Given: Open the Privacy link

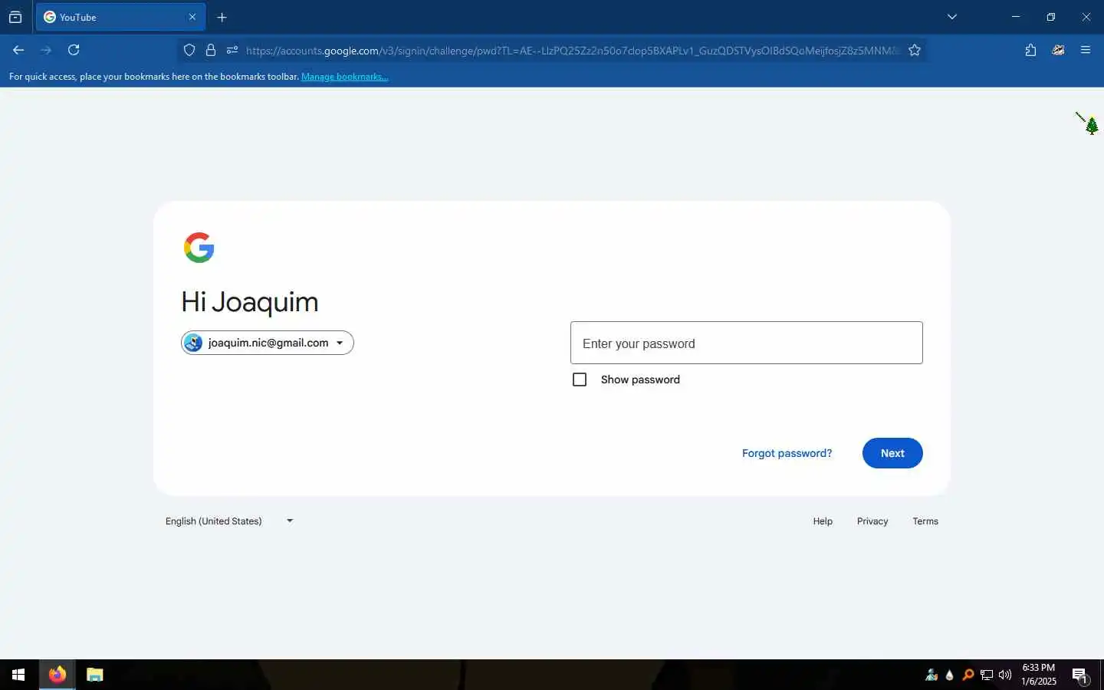Looking at the screenshot, I should pos(872,521).
